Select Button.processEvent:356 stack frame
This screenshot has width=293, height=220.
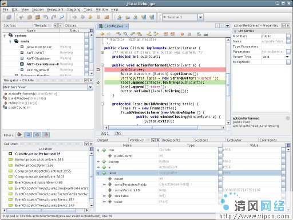pyautogui.click(x=34, y=166)
